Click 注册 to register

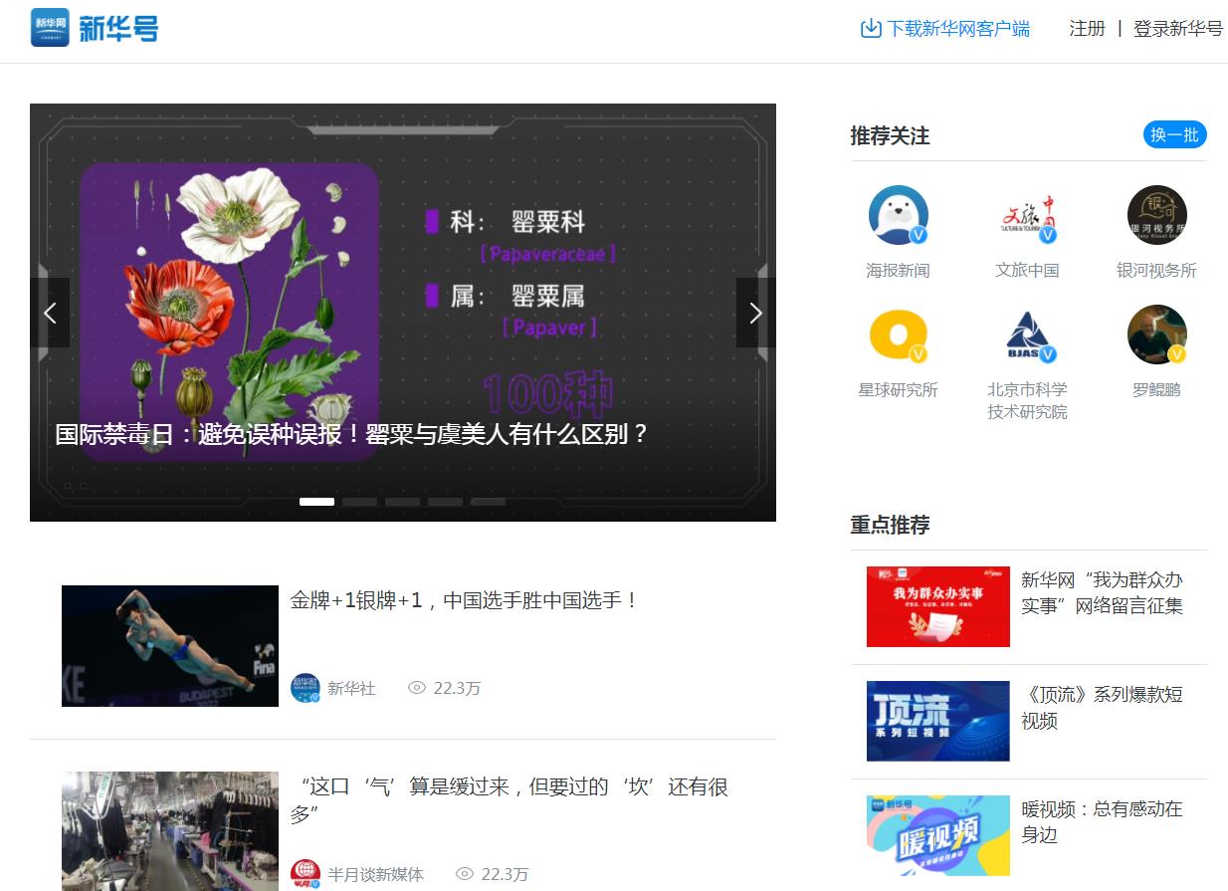click(1087, 29)
